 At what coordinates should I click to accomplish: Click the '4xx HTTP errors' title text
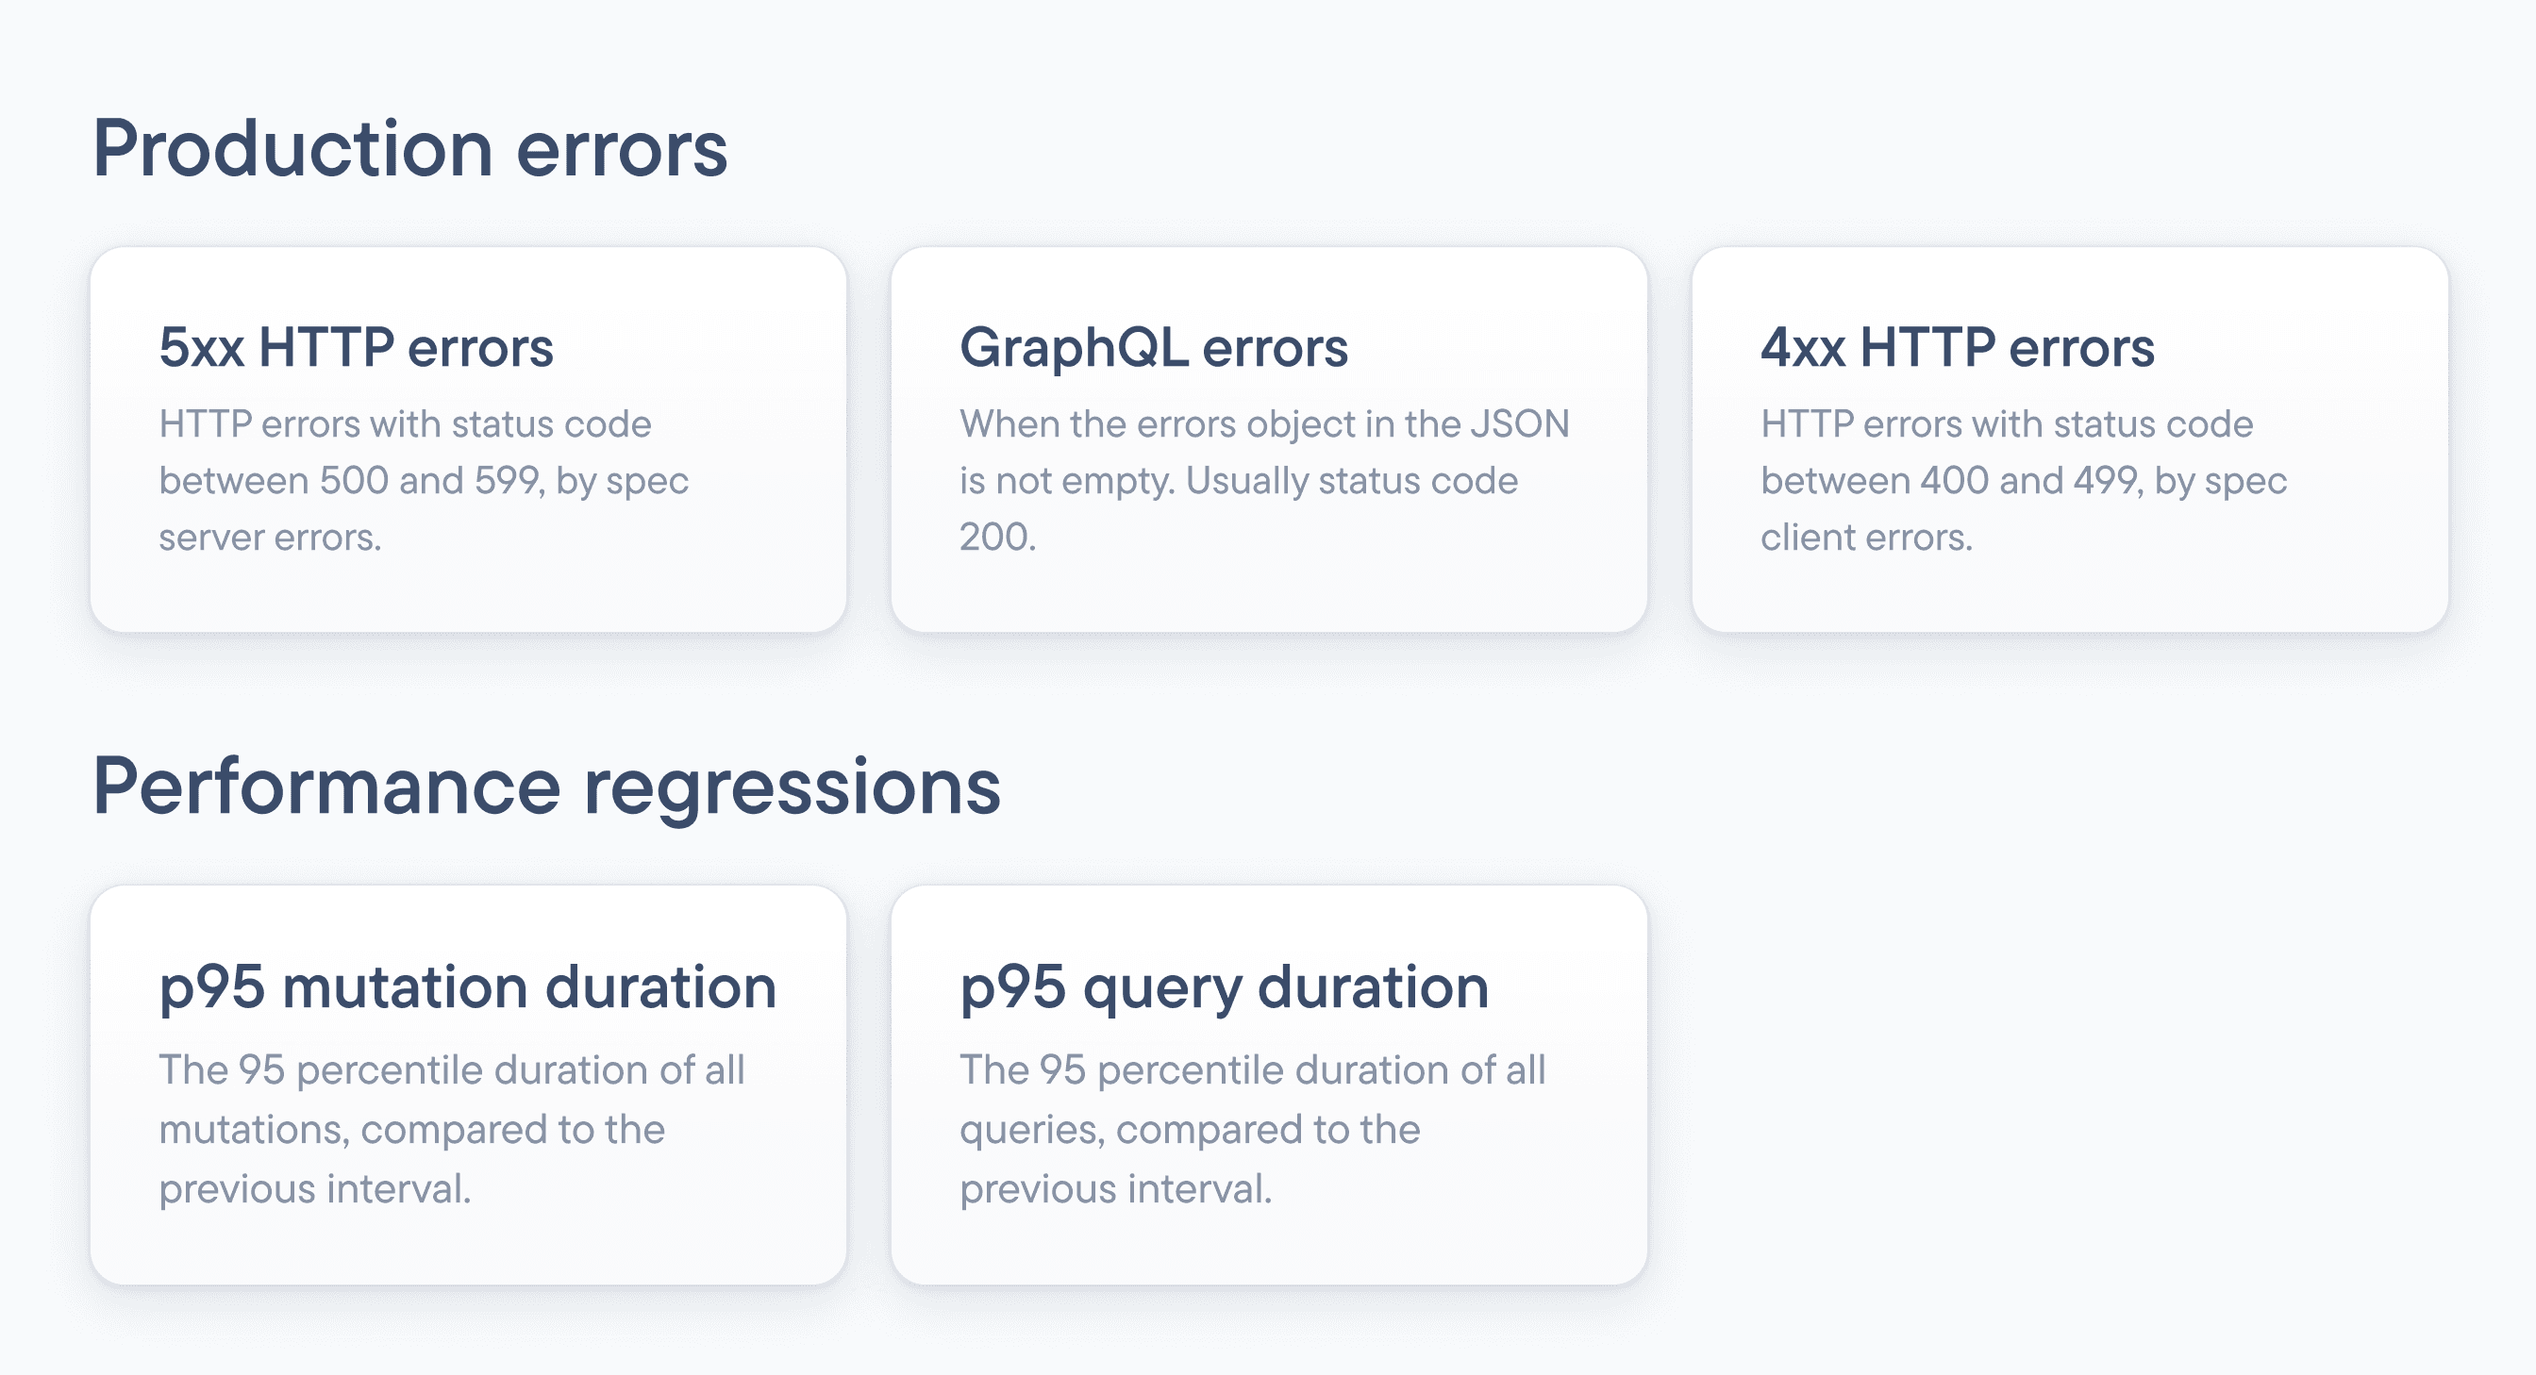click(1957, 347)
